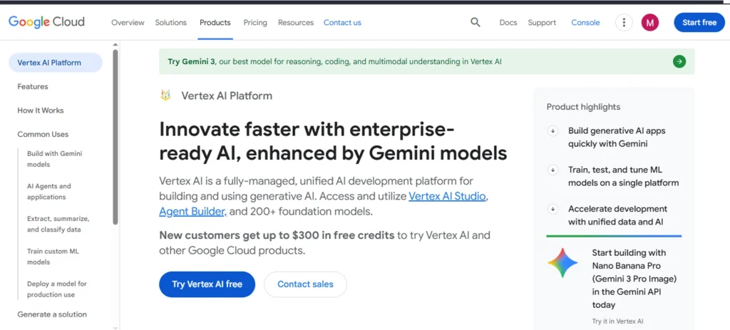The height and width of the screenshot is (330, 730).
Task: Select Vertex AI Platform in sidebar
Action: point(56,63)
